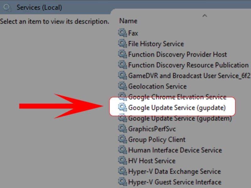
Task: Click the Services (Local) header gear icon
Action: pos(7,6)
